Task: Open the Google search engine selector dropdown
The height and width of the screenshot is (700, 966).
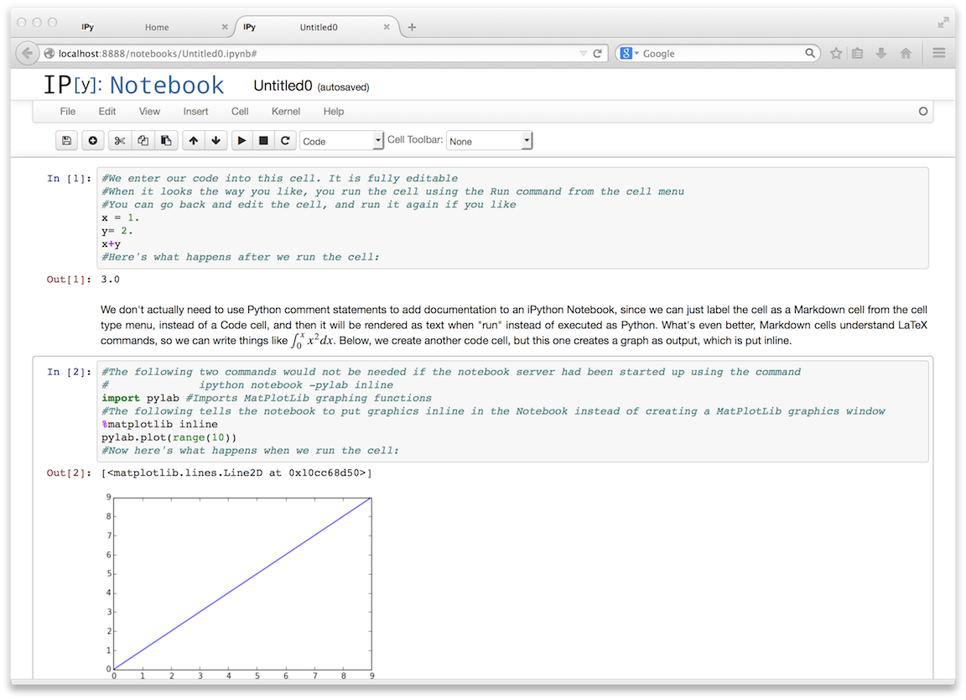Action: (629, 53)
